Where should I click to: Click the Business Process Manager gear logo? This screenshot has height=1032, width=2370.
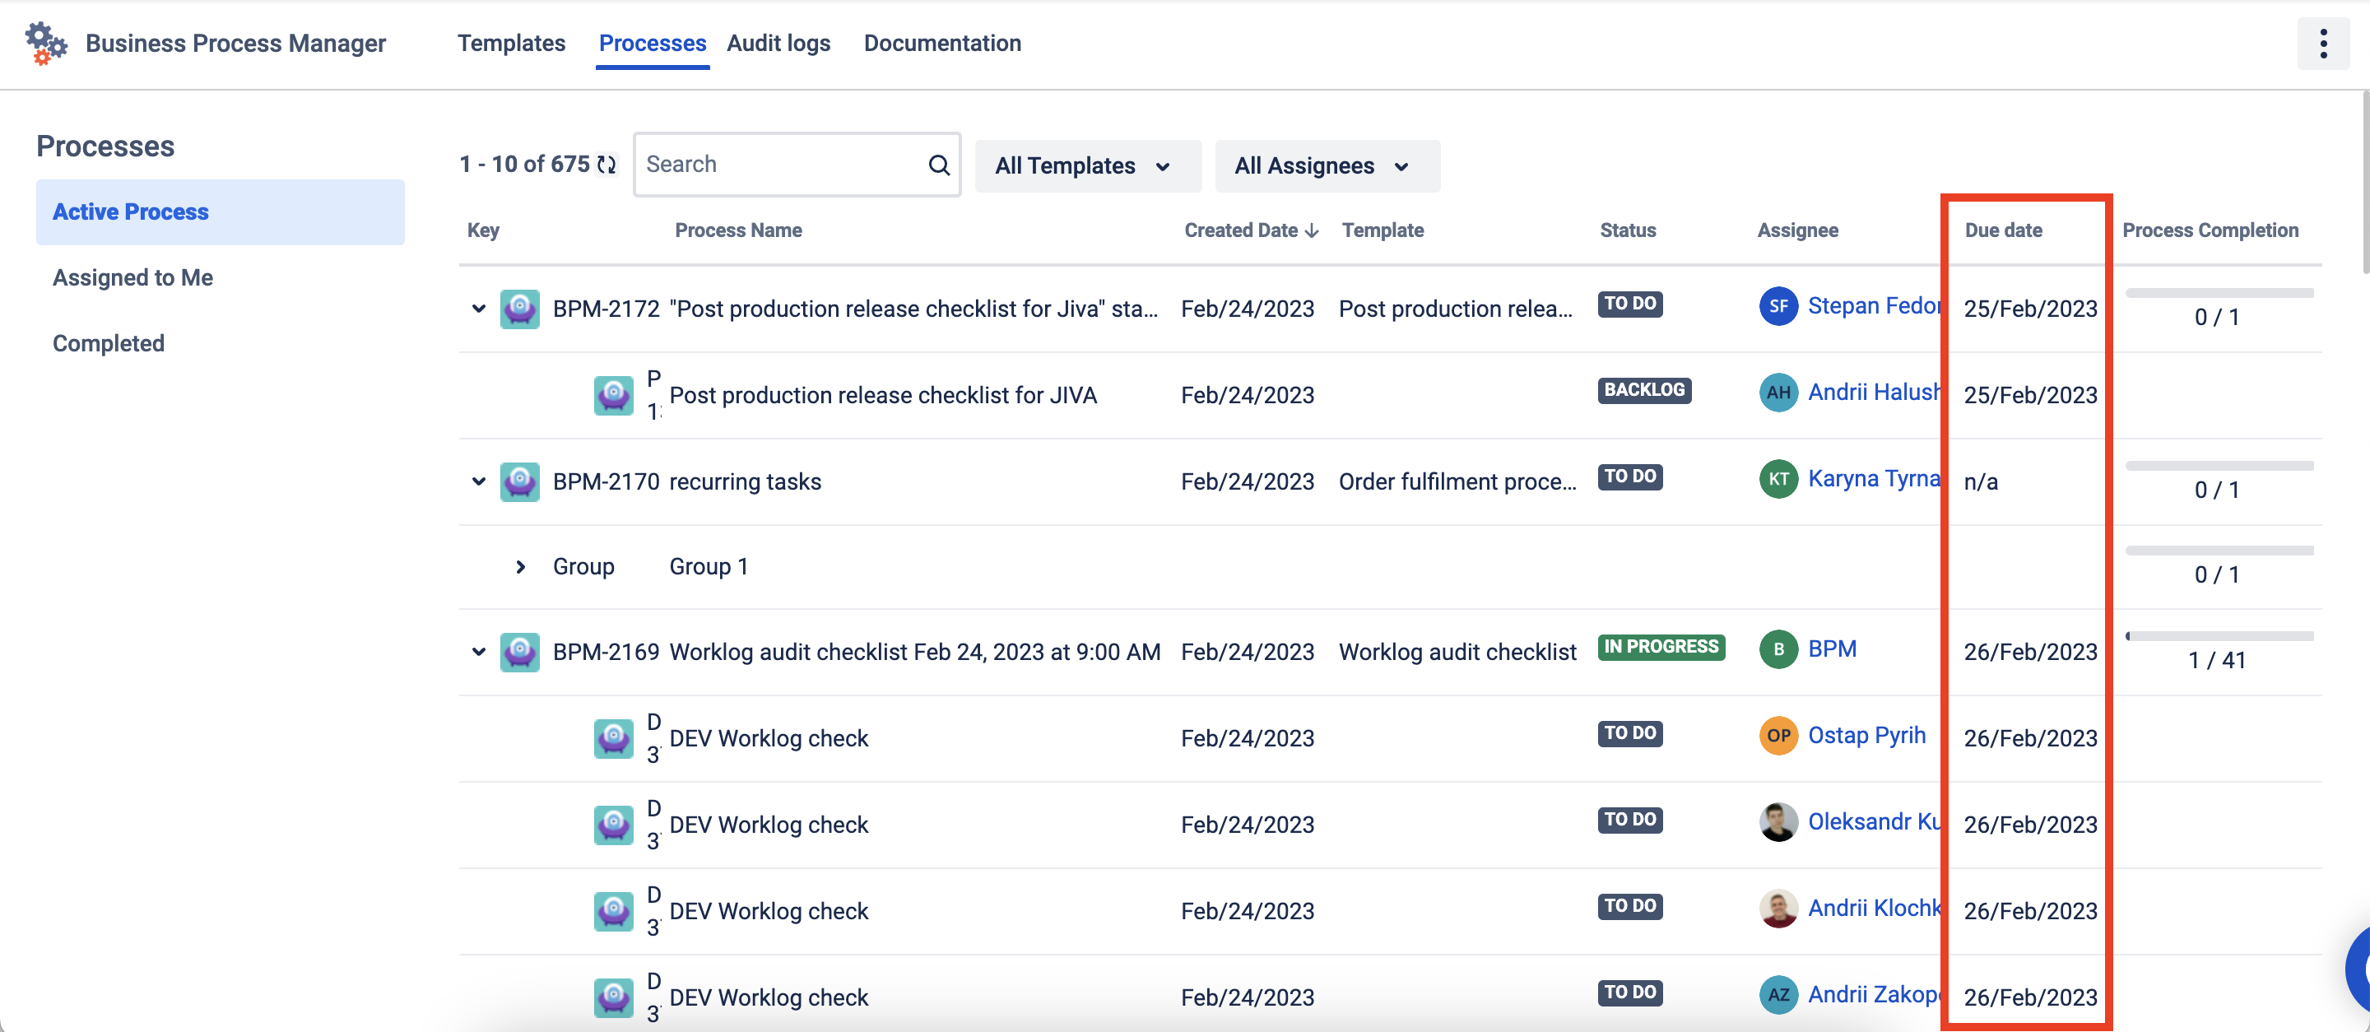pyautogui.click(x=45, y=44)
